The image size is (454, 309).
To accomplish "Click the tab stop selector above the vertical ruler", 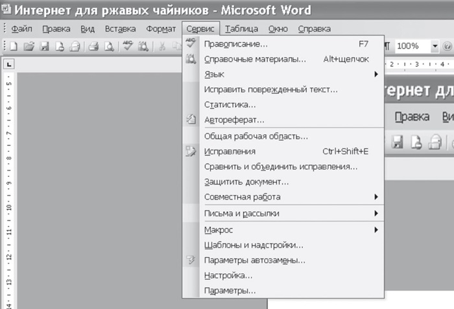I will tap(9, 64).
